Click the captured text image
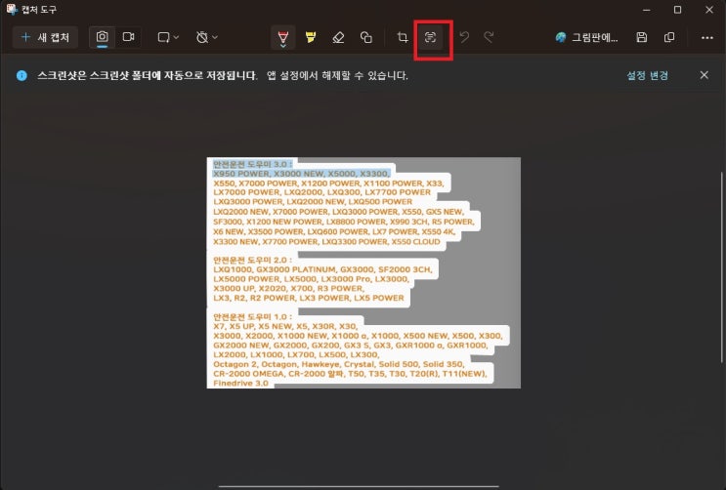This screenshot has width=726, height=490. click(363, 272)
